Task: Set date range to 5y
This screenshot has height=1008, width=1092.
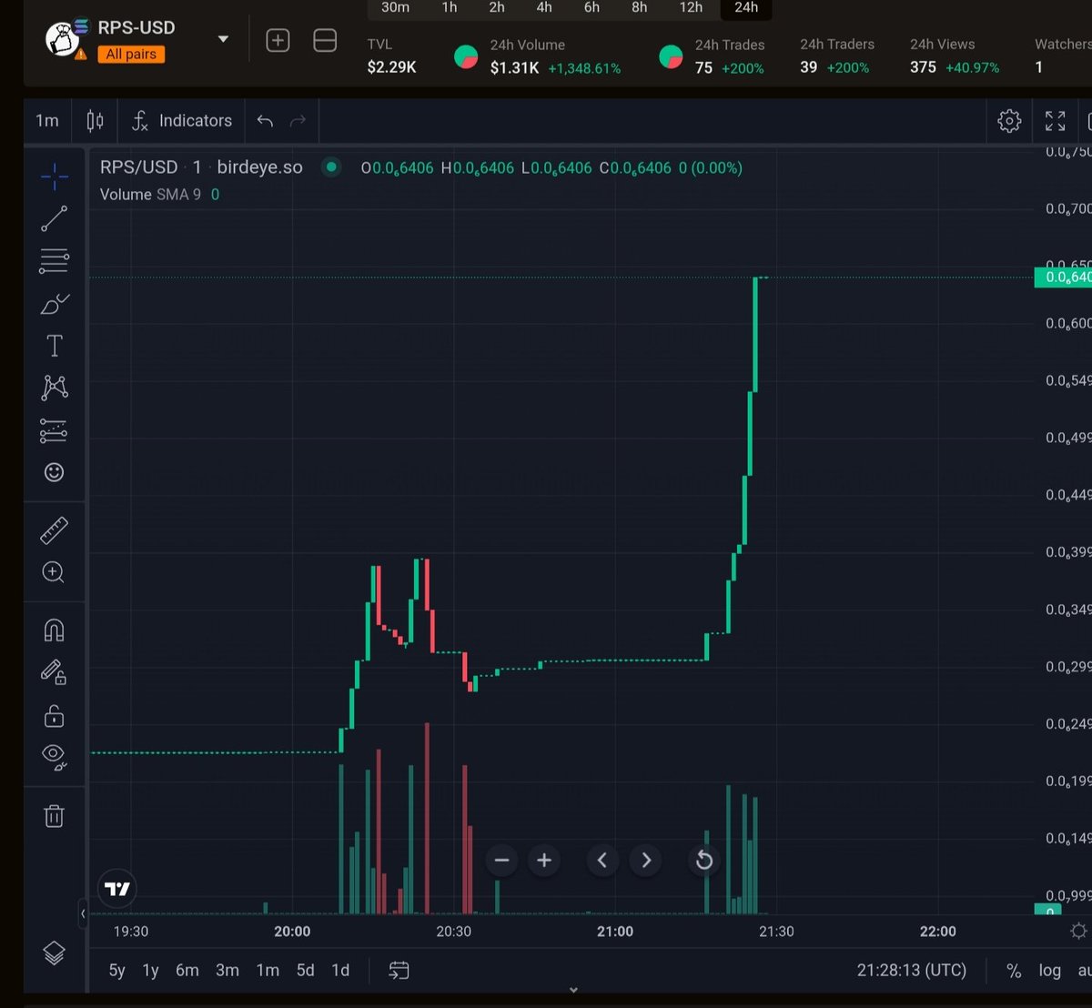Action: [x=116, y=970]
